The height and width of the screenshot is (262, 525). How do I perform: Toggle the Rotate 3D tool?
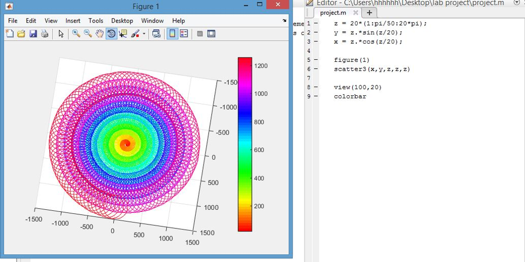111,34
